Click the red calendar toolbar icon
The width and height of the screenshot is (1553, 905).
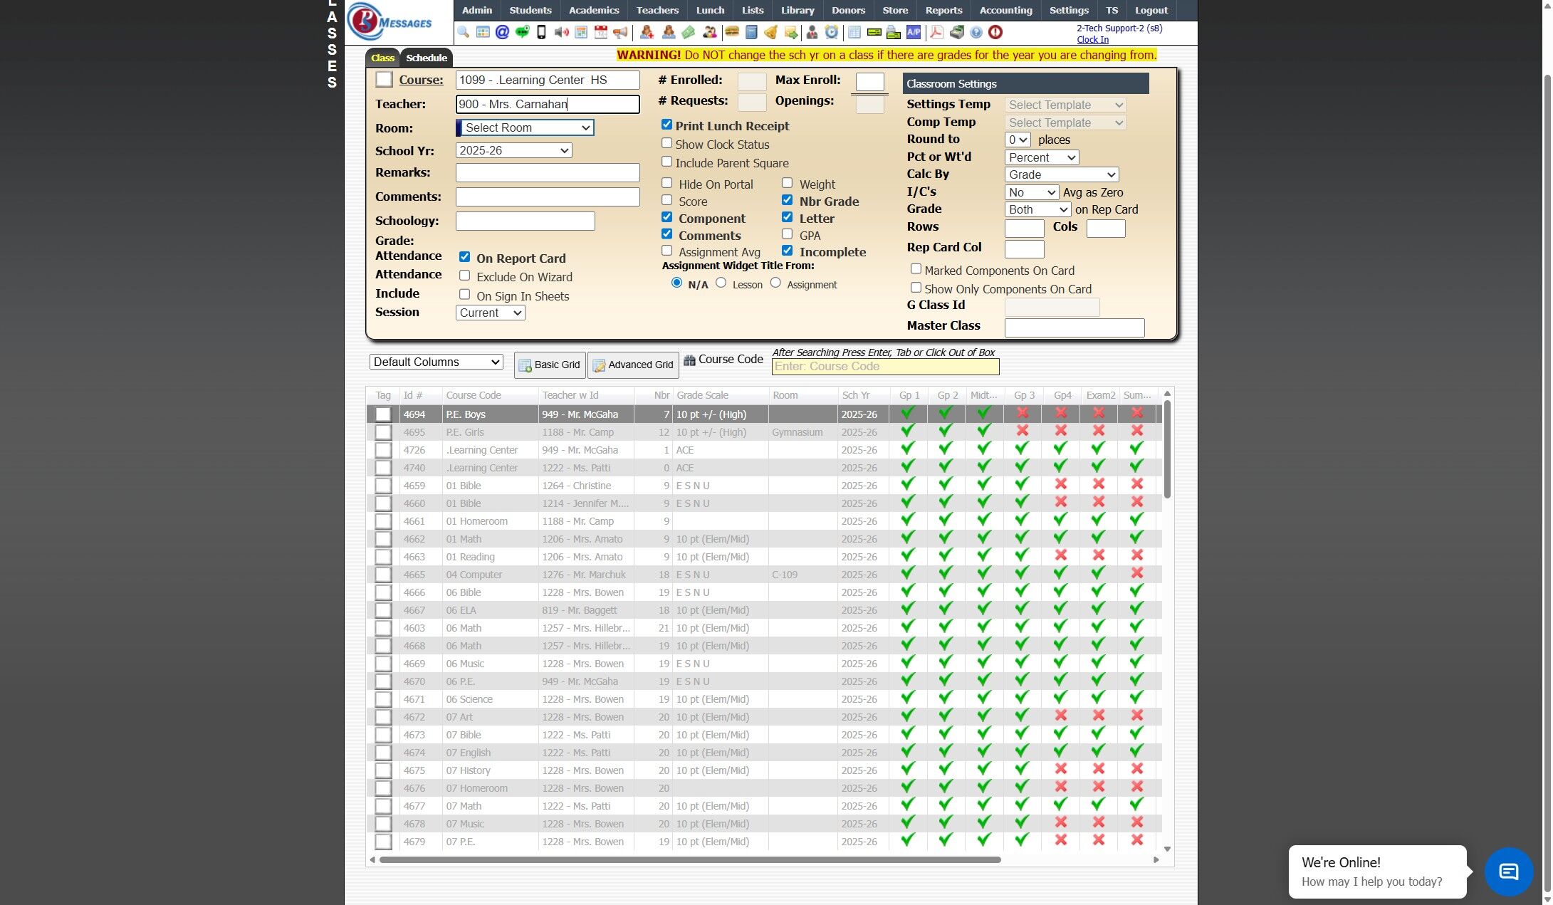pyautogui.click(x=601, y=32)
